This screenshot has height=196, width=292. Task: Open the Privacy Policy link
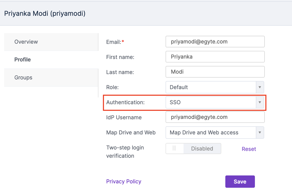coord(124,181)
